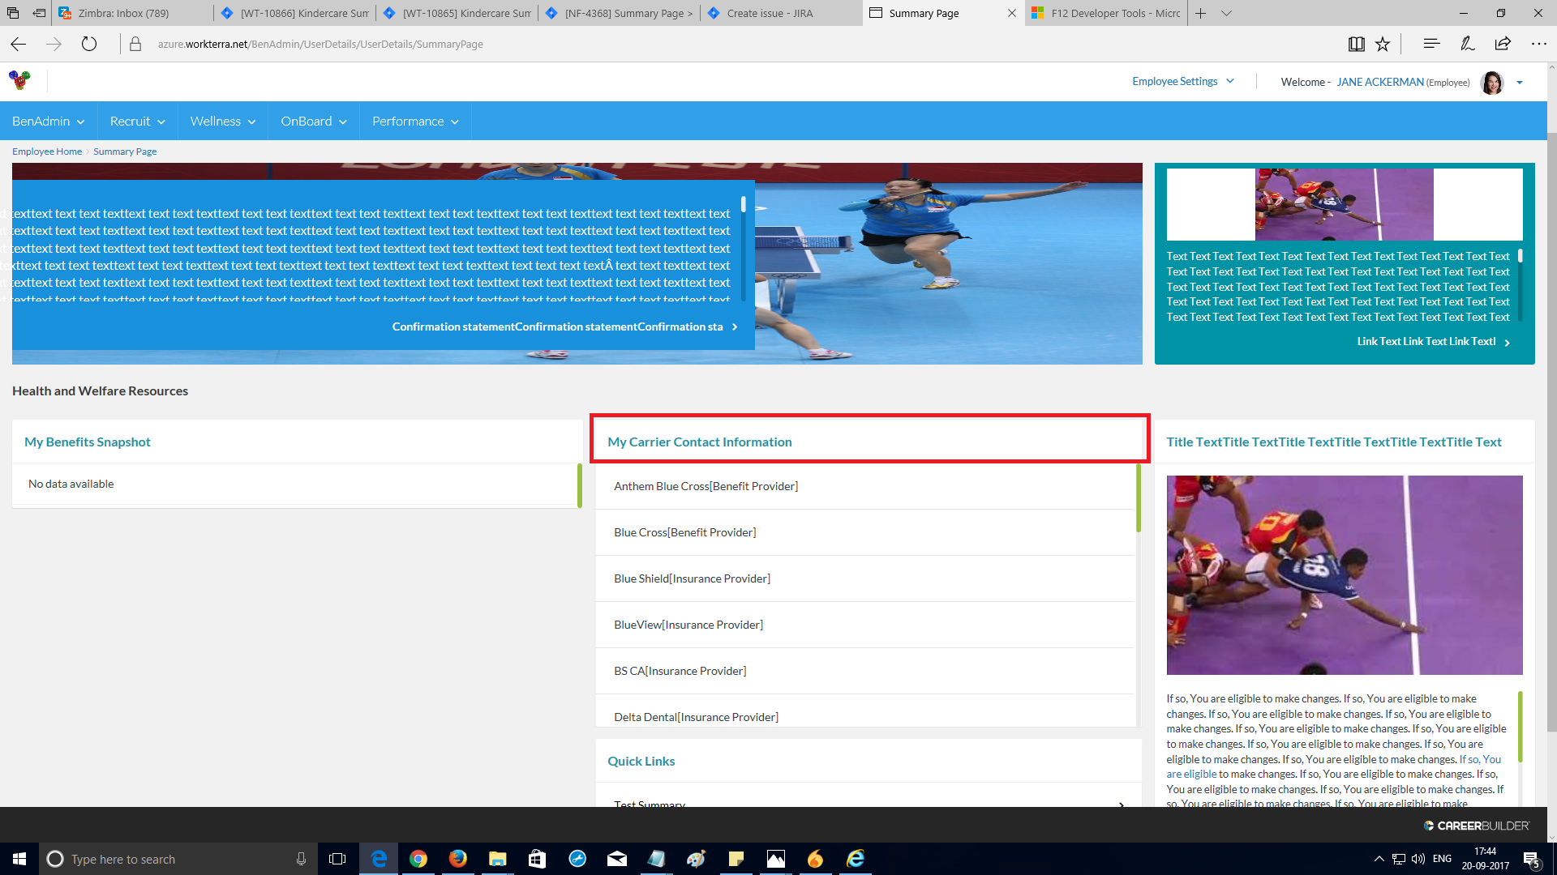
Task: Add page to favorites star icon
Action: pos(1383,45)
